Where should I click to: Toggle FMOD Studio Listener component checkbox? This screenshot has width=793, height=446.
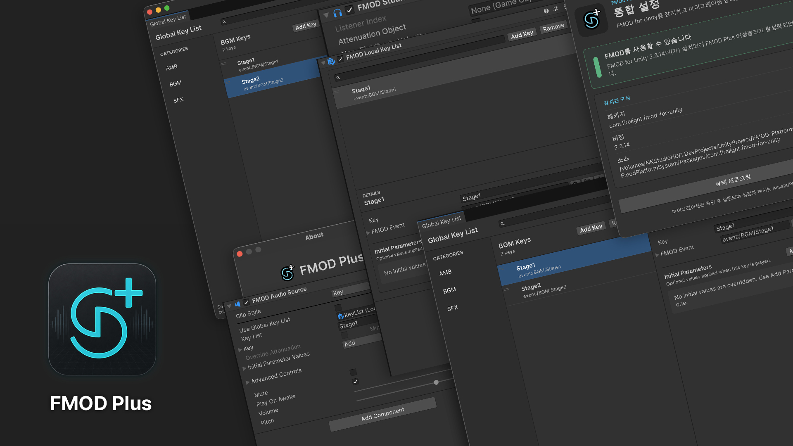click(x=349, y=9)
